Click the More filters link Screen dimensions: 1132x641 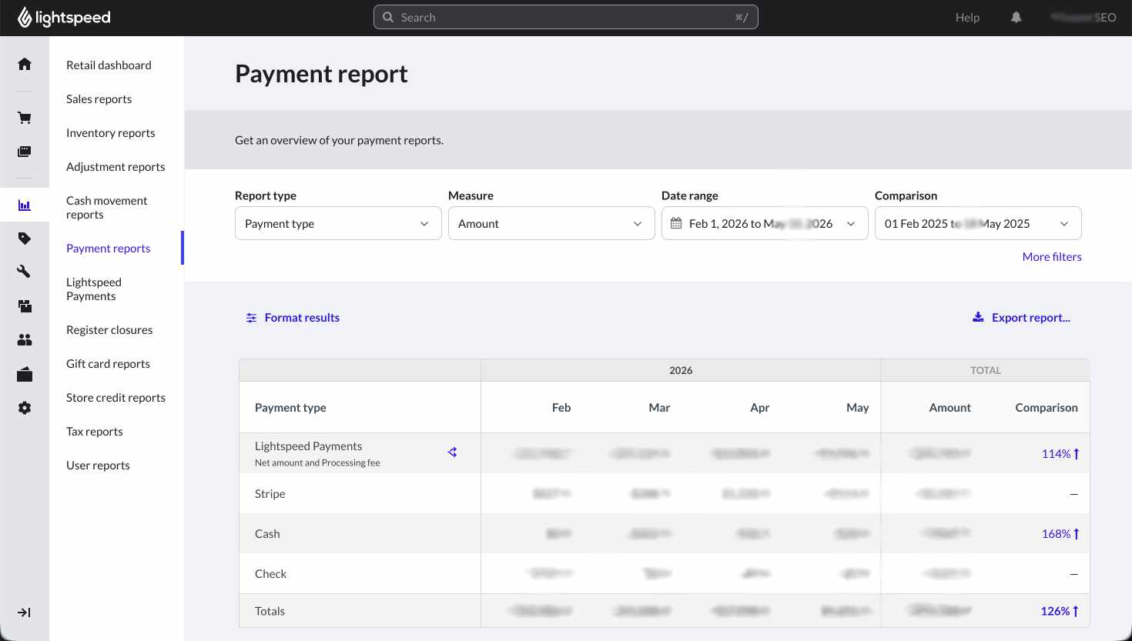click(1052, 257)
